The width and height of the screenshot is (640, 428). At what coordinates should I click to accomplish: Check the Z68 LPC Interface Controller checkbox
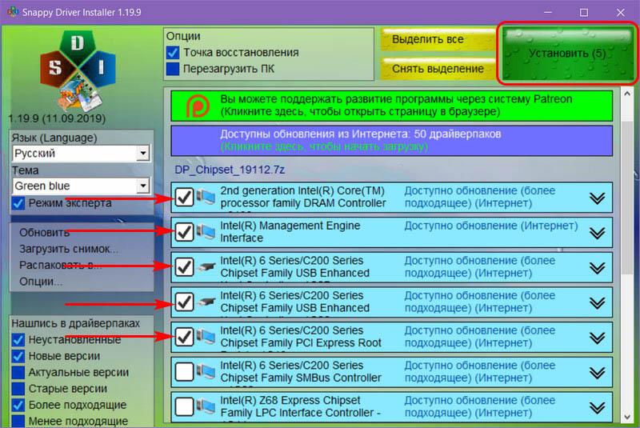[184, 406]
